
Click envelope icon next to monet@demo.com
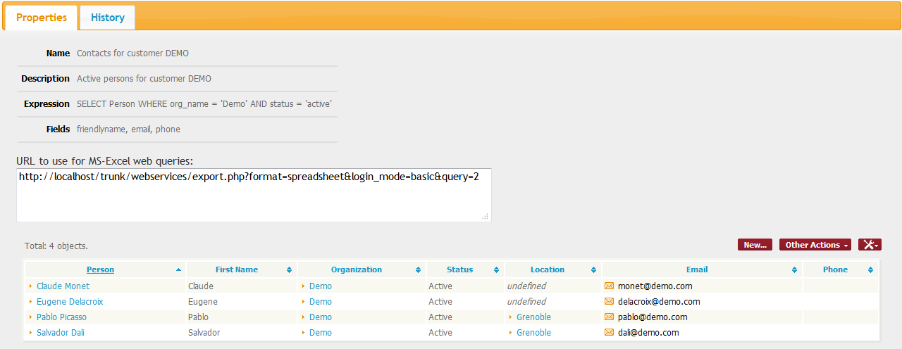coord(609,286)
